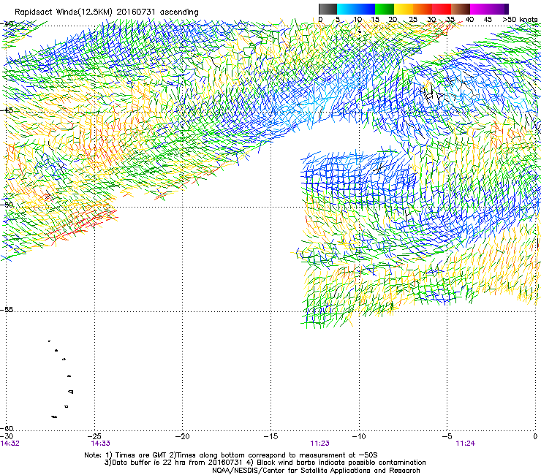Click the purple time label '14:32'
Viewport: 541px width, 475px height.
(x=10, y=444)
